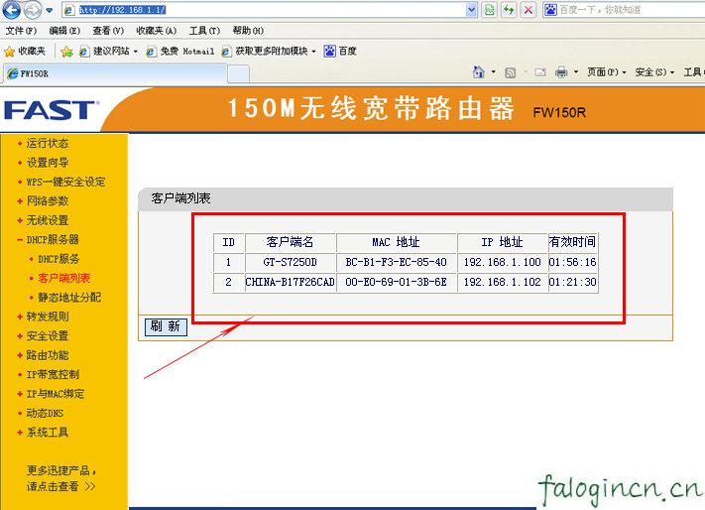Image resolution: width=705 pixels, height=510 pixels.
Task: Click lease time 01:21:30
Action: coord(572,282)
